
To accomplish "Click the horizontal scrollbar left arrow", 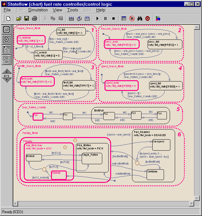I will [x=16, y=204].
